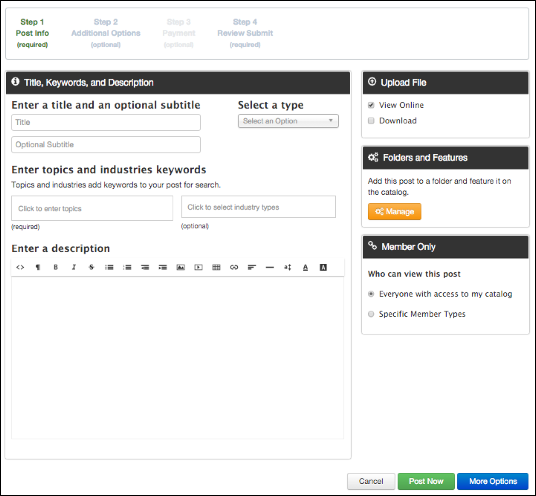Toggle HTML code view in editor
This screenshot has height=496, width=536.
click(x=20, y=267)
